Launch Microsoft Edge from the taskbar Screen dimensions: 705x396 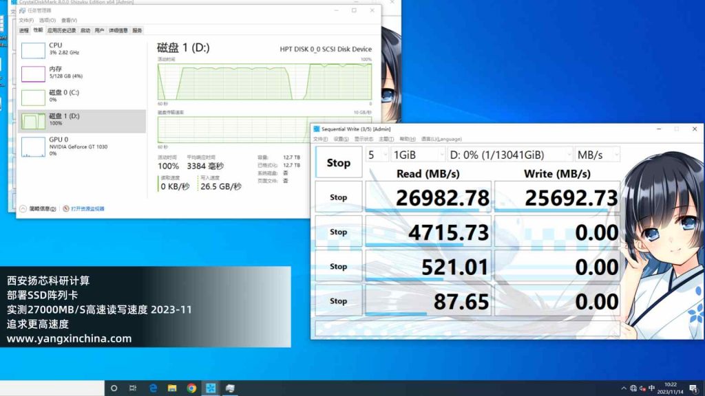tap(153, 388)
